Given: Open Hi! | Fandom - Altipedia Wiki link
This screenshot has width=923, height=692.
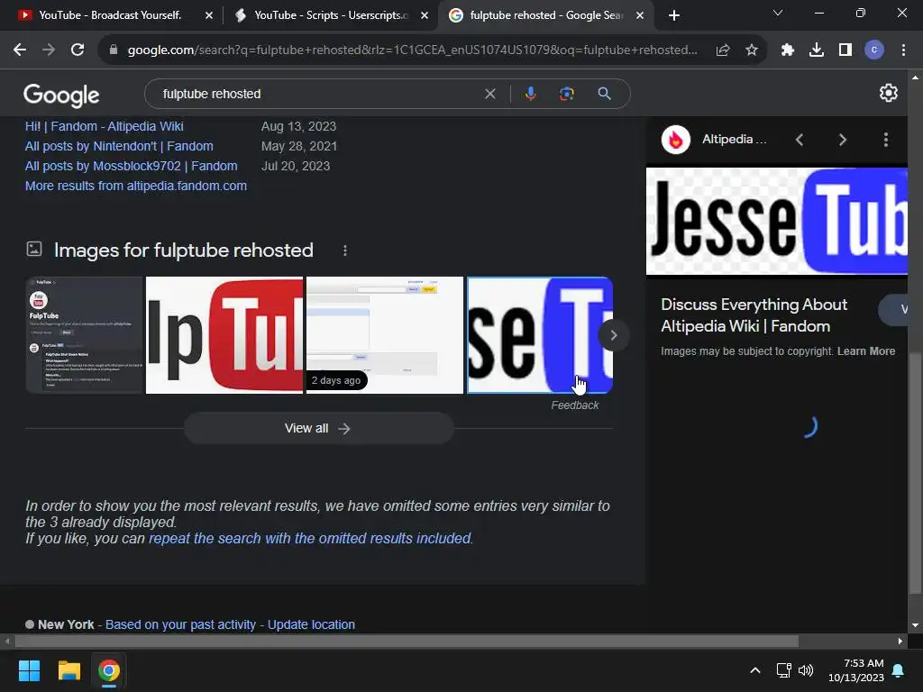Looking at the screenshot, I should click(105, 126).
